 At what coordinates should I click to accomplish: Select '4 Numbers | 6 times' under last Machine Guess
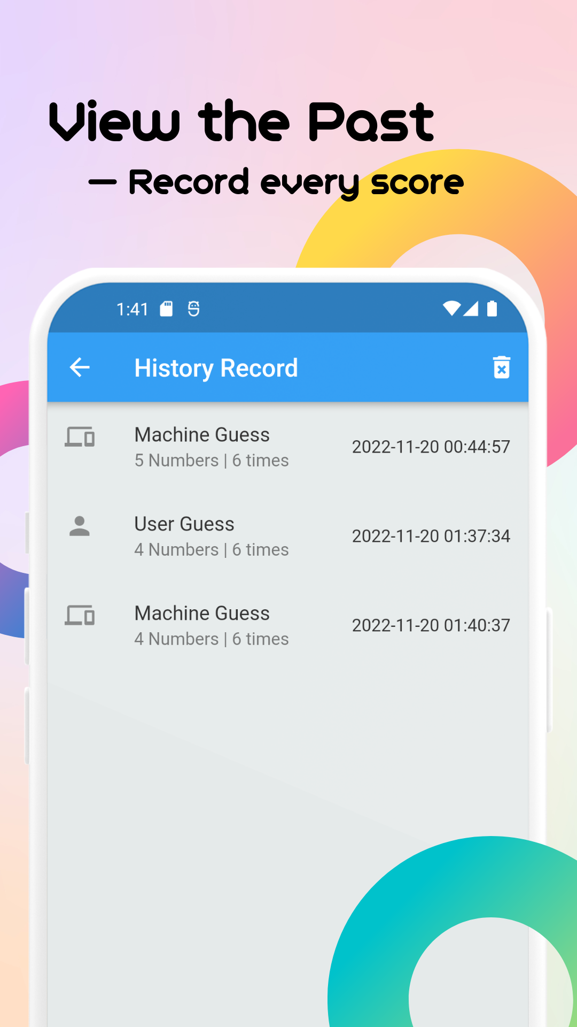[x=212, y=639]
